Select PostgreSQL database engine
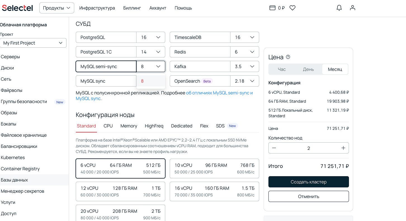The image size is (406, 221). [106, 37]
